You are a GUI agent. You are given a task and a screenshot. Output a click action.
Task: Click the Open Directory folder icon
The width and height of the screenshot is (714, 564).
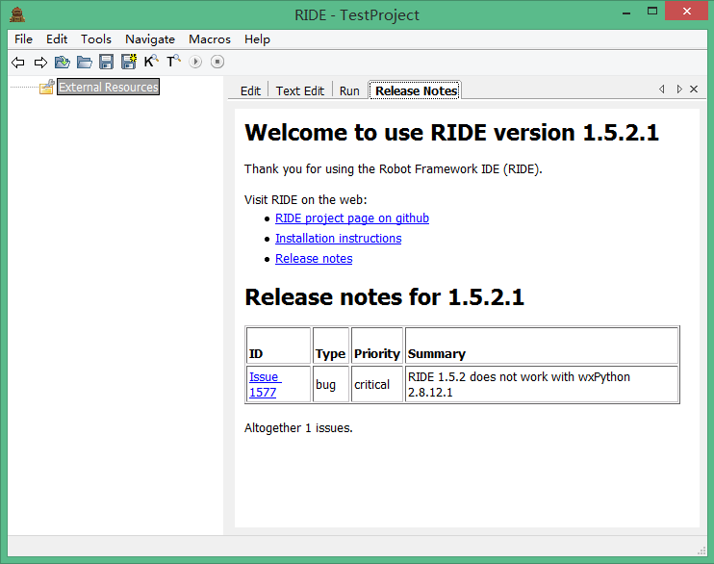85,62
